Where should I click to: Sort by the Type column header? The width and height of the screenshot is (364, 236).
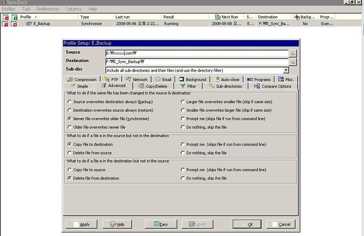point(96,17)
